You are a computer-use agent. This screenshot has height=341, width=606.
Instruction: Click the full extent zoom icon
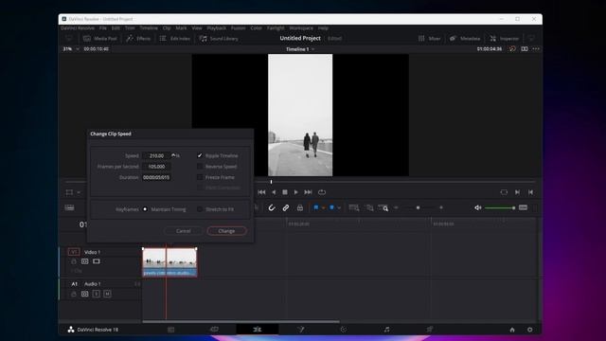(x=353, y=207)
